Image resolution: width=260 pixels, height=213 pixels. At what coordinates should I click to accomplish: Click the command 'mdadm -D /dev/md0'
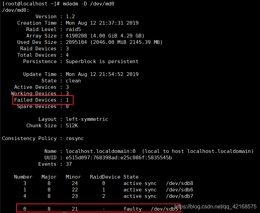[88, 4]
